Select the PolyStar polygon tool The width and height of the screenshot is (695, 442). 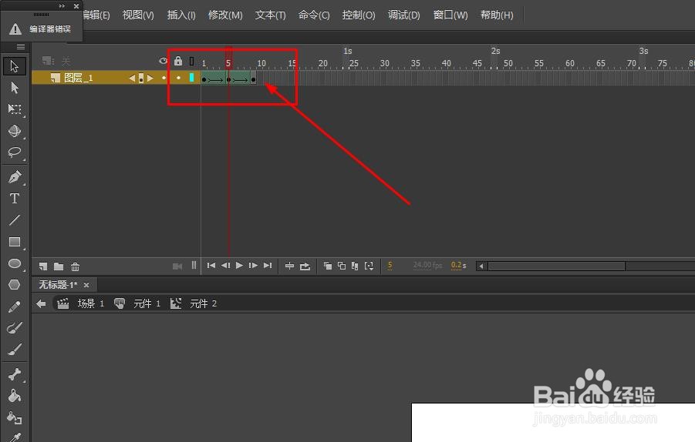point(14,284)
